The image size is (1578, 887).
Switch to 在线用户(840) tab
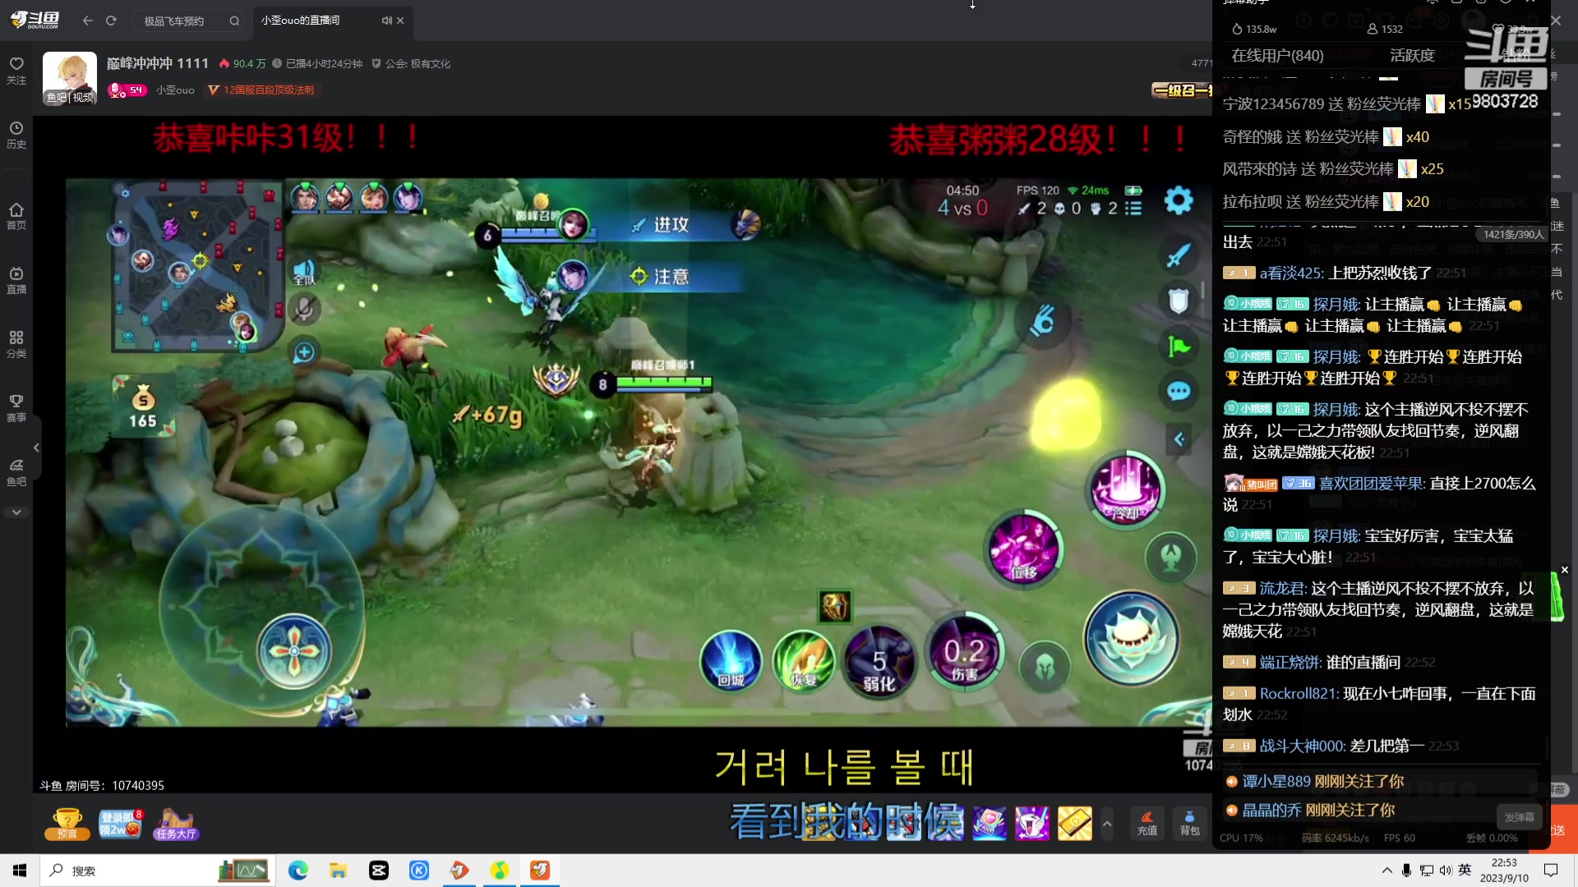coord(1276,55)
